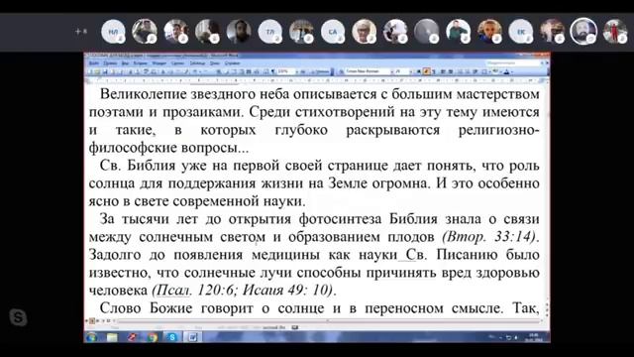Screen dimensions: 634x357
Task: Show the +8 additional participants
Action: pos(81,31)
